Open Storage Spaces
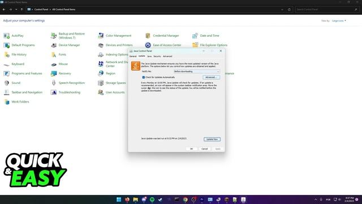The height and width of the screenshot is (204, 362). (x=112, y=83)
